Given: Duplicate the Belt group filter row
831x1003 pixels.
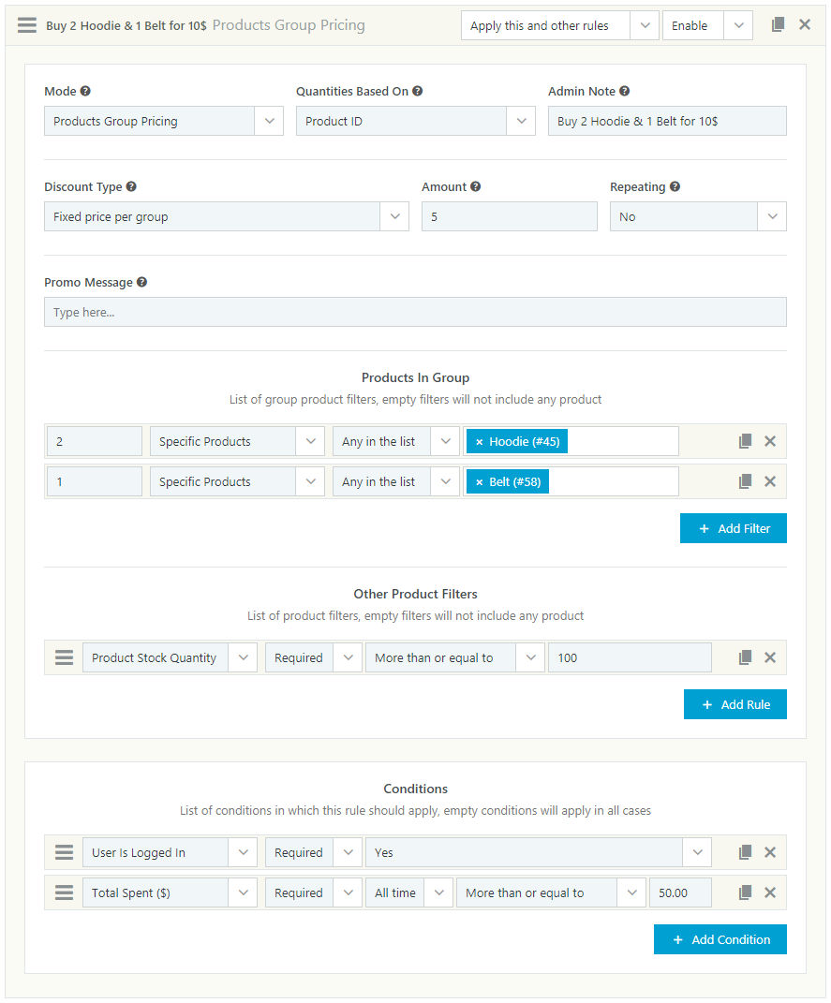Looking at the screenshot, I should (x=745, y=481).
